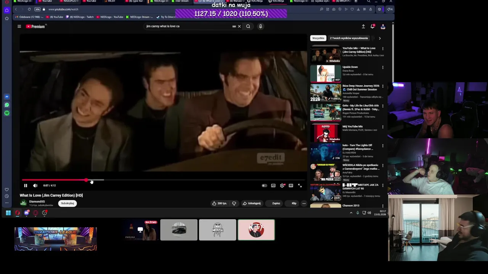Clear the search query with the X

tap(239, 26)
